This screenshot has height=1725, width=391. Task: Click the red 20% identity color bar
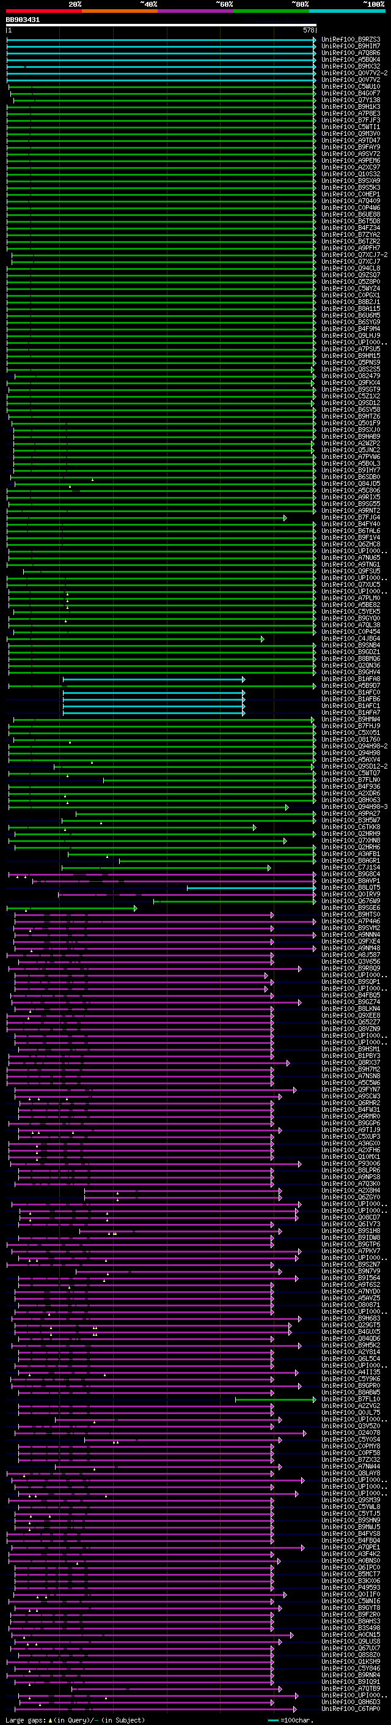click(43, 11)
